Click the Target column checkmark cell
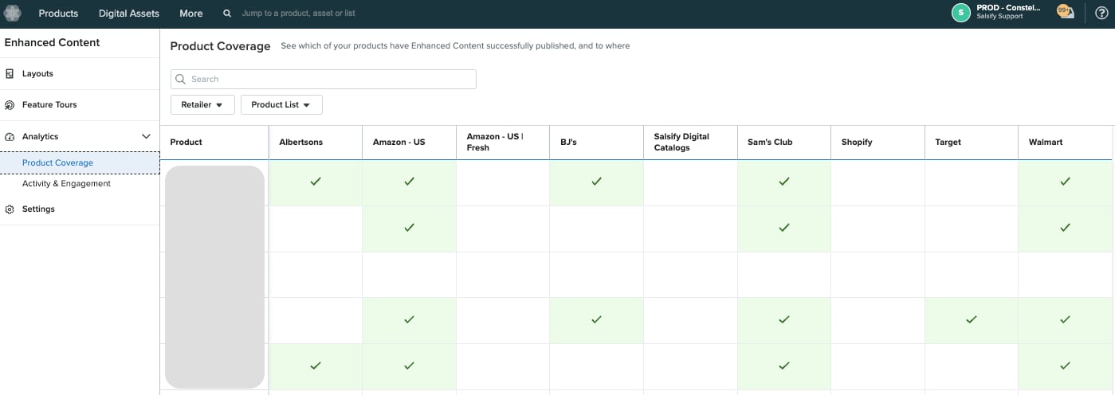 pyautogui.click(x=971, y=320)
